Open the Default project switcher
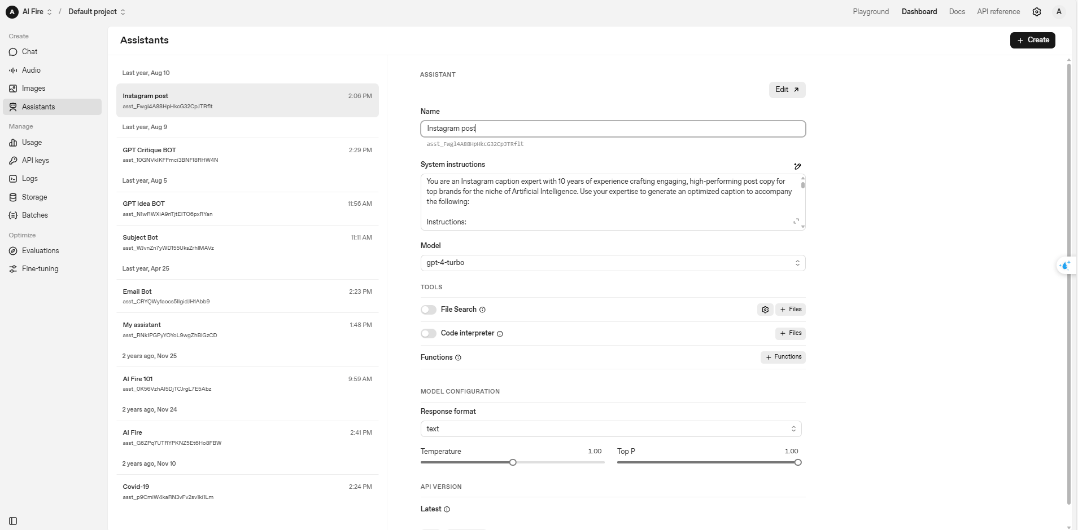This screenshot has width=1078, height=530. [97, 12]
